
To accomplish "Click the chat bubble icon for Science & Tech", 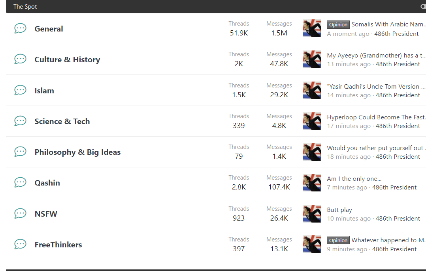I will tap(20, 121).
